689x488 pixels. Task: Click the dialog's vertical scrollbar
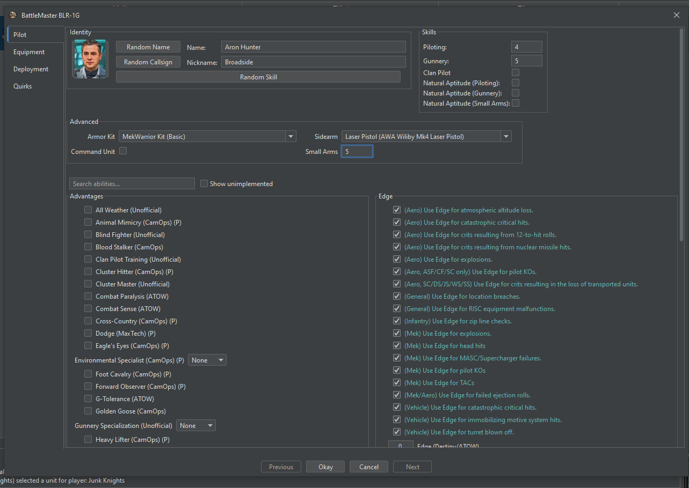(682, 134)
